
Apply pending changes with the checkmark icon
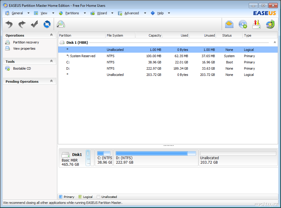click(34, 24)
